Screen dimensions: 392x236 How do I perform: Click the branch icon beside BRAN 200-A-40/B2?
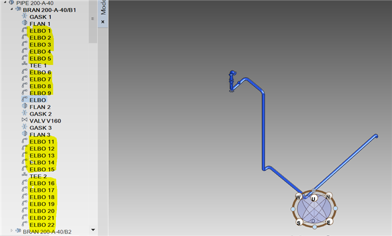(18, 230)
